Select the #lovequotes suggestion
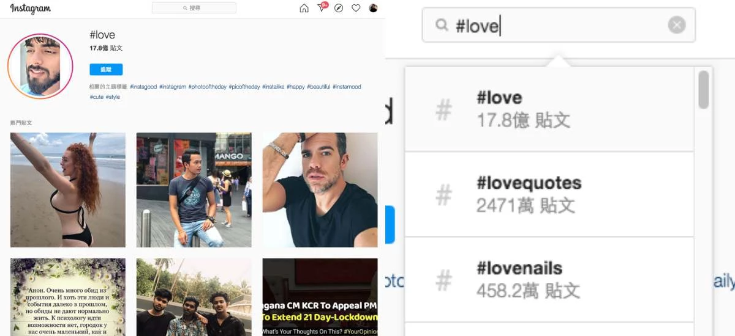Viewport: 735px width, 336px height. point(549,194)
